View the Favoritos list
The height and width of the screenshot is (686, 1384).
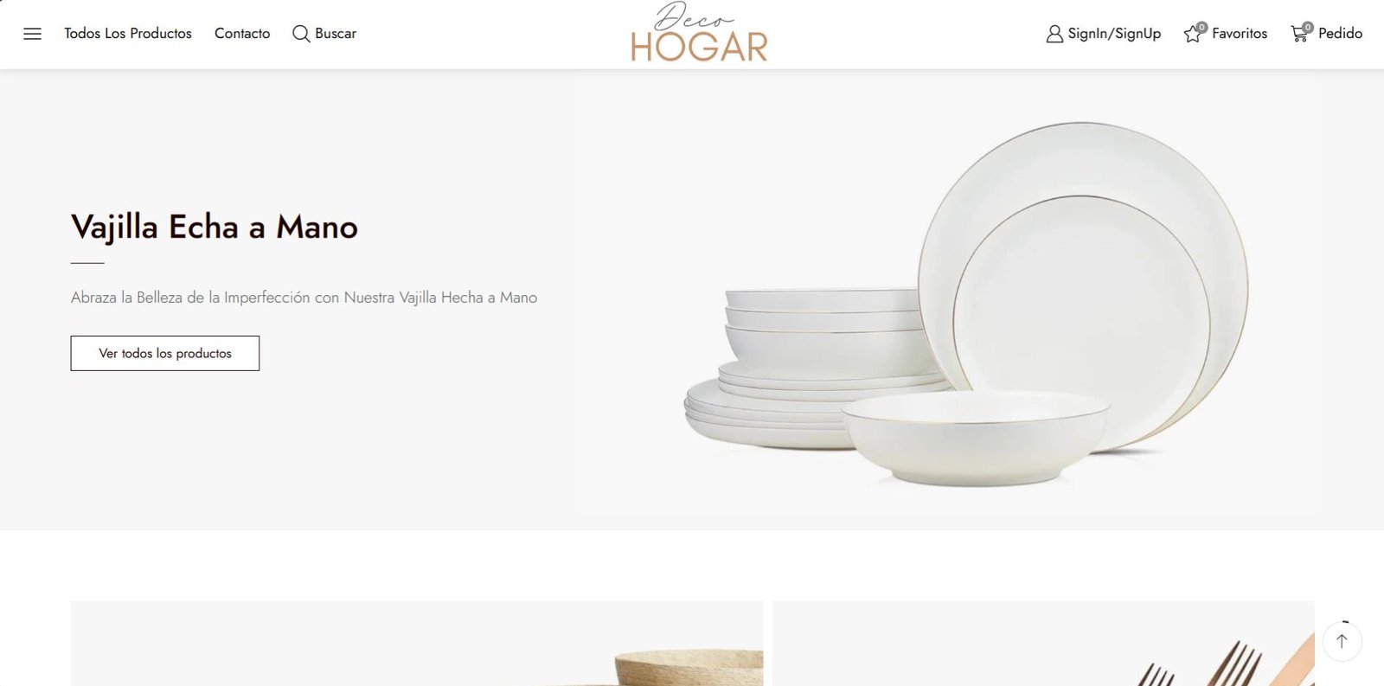1240,34
